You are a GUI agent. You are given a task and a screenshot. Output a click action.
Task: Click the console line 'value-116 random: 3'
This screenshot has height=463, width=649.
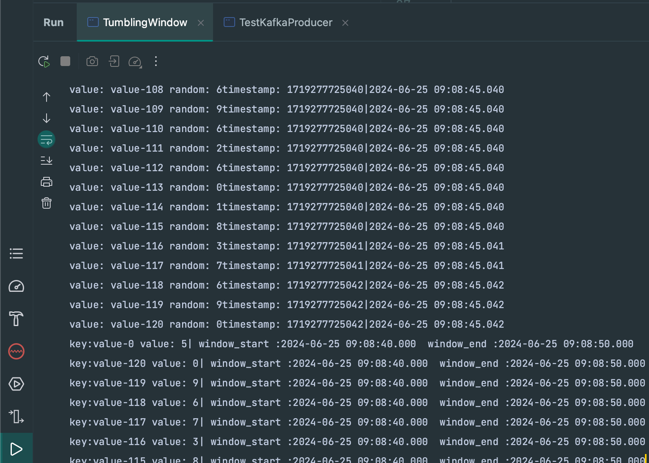287,246
